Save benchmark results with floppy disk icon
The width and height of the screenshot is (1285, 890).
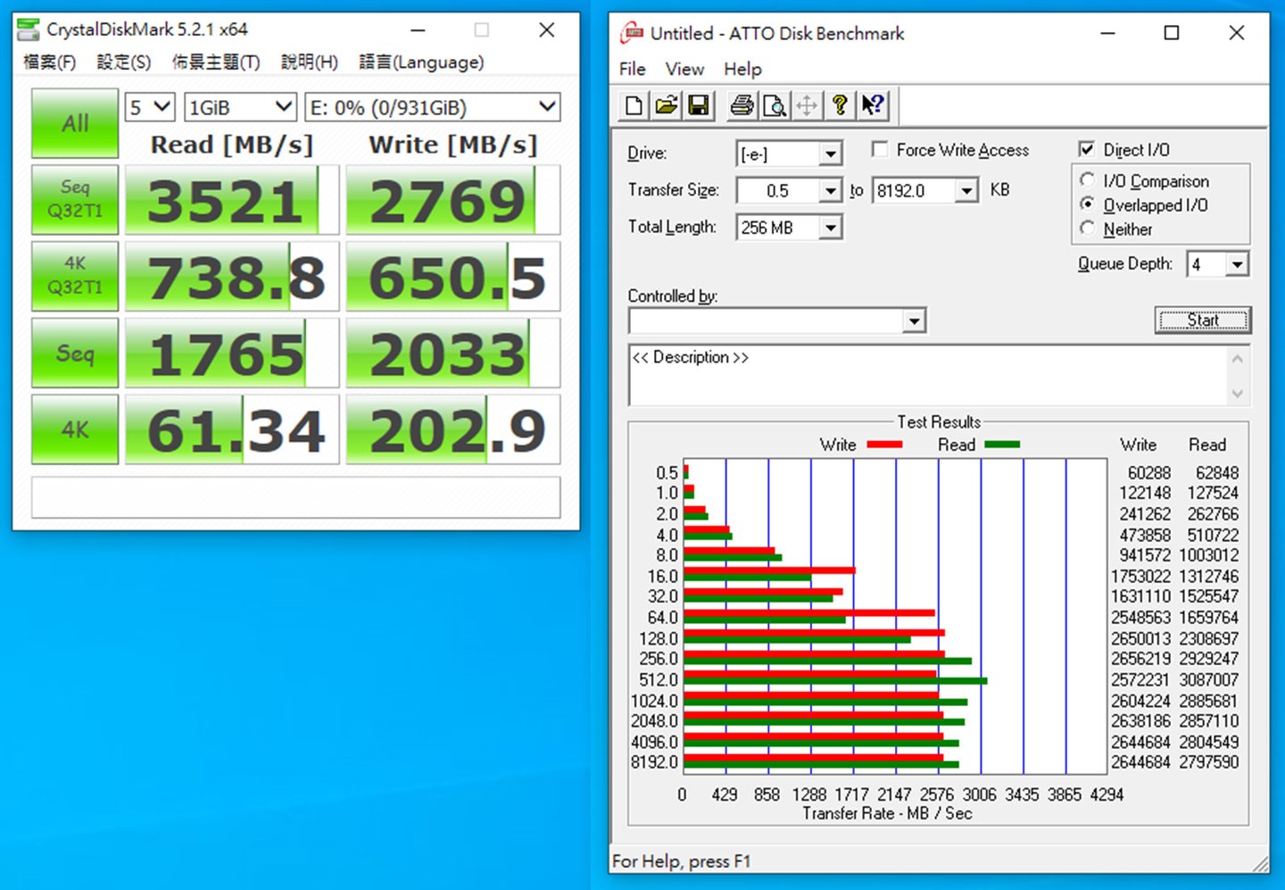[699, 105]
